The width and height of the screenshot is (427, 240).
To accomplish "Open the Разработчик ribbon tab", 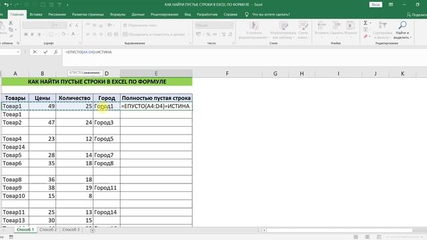I will pyautogui.click(x=207, y=15).
